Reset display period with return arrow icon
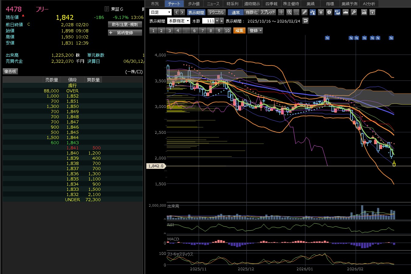 (306, 21)
